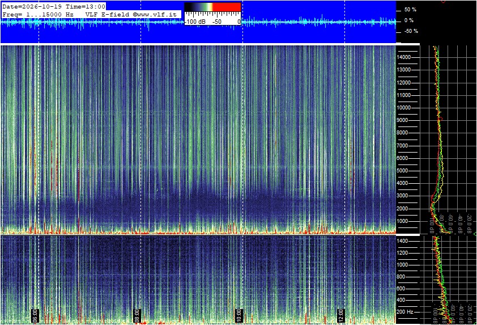Viewport: 477px width, 325px height.
Task: Select the 12:00 time marker label
Action: point(340,315)
